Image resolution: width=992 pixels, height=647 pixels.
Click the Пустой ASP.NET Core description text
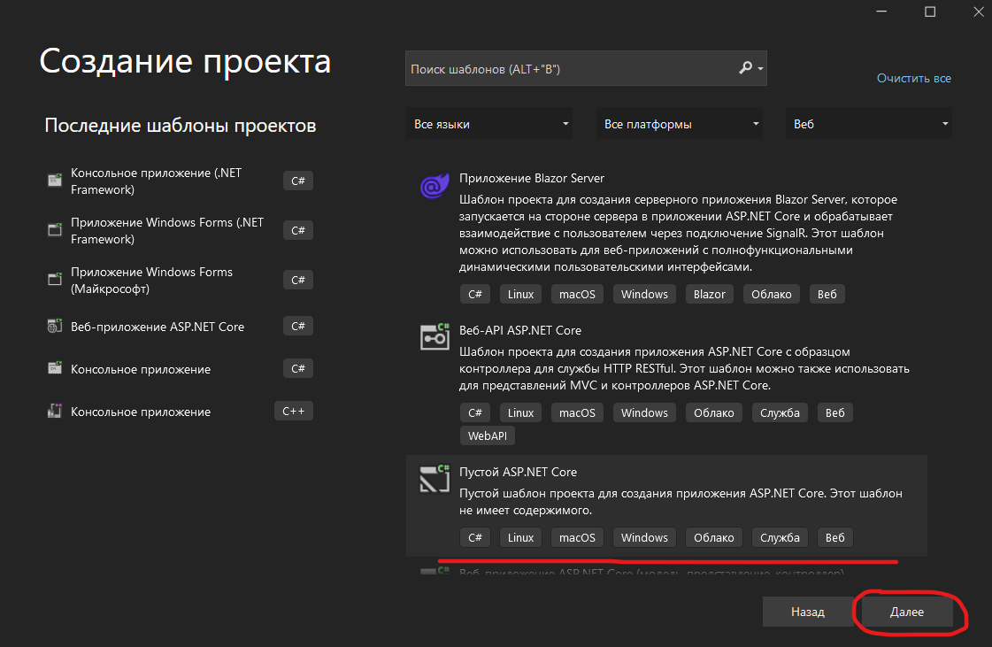[x=681, y=501]
